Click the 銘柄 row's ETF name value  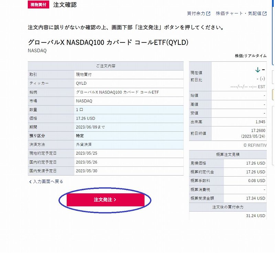tap(117, 92)
